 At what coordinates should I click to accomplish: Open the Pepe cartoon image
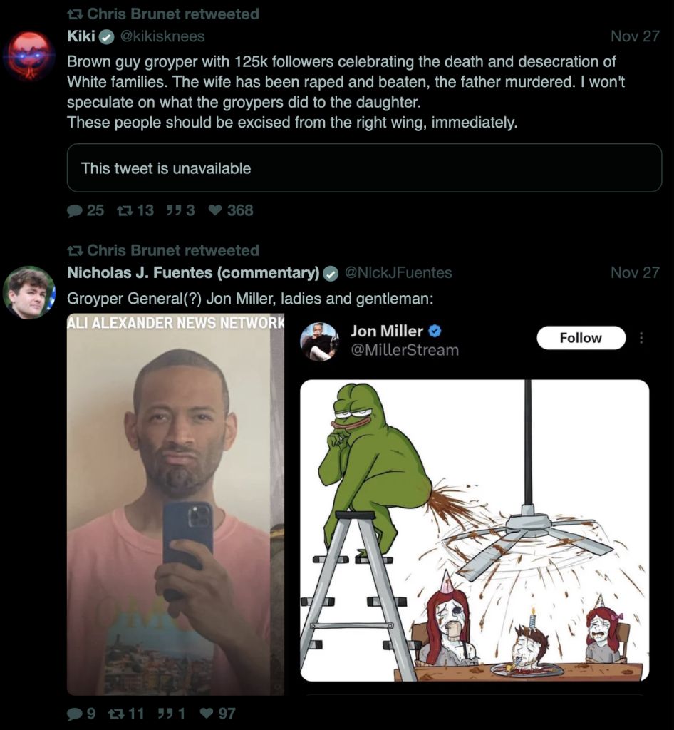pyautogui.click(x=475, y=530)
